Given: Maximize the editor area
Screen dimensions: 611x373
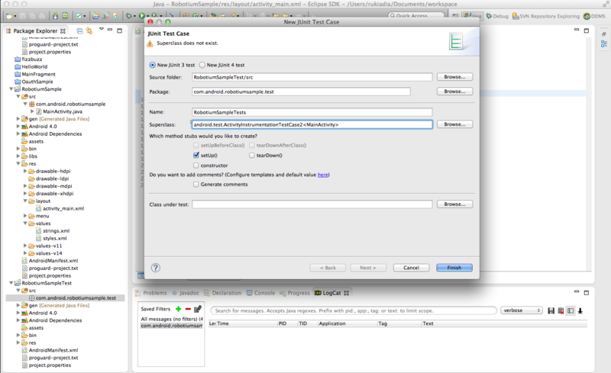Looking at the screenshot, I should point(587,31).
